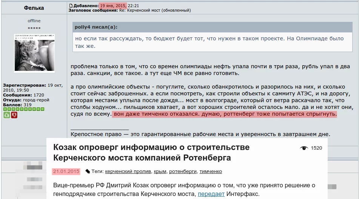This screenshot has height=199, width=359.
Task: Click the Баллов: 319 line
Action: coord(17,105)
